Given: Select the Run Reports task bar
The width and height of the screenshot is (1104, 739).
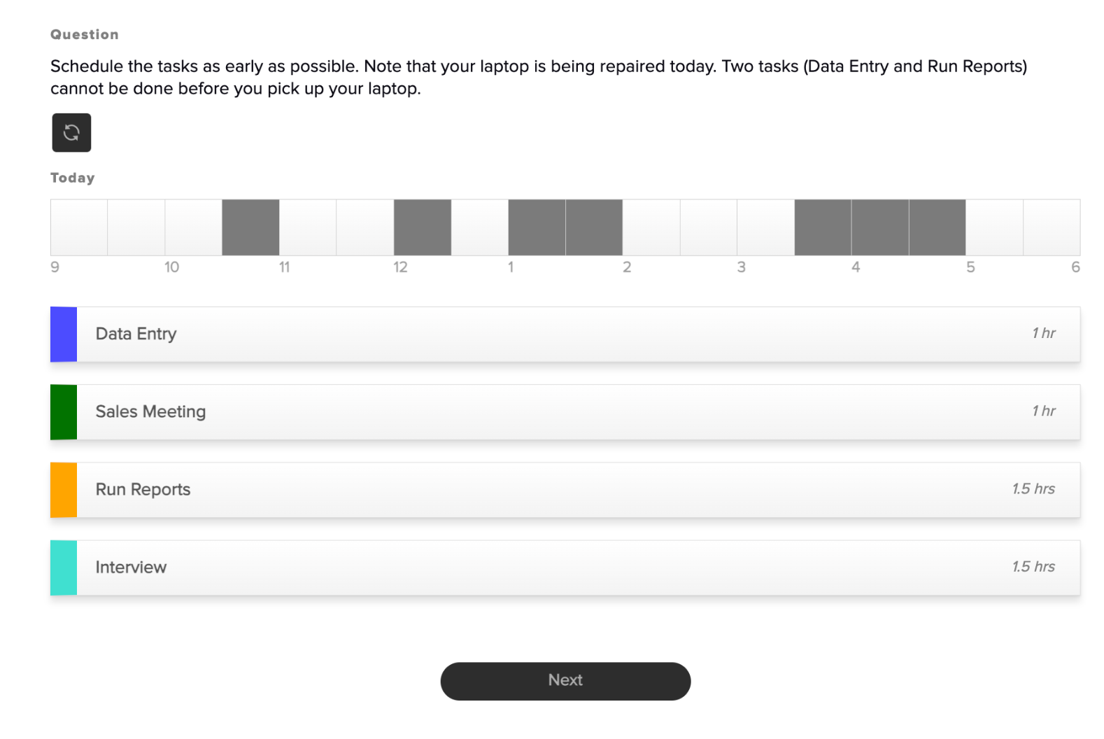Looking at the screenshot, I should coord(565,490).
